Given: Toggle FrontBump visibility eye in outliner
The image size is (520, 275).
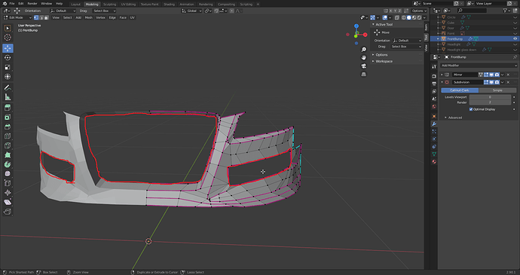Looking at the screenshot, I should point(515,39).
